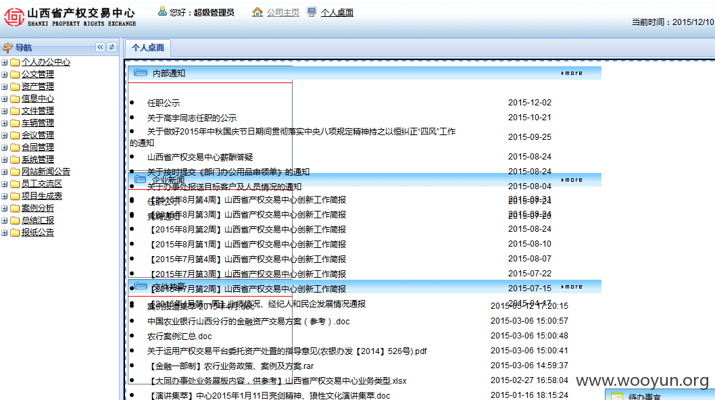715x400 pixels.
Task: Click folder icon next to 合同管理
Action: point(15,147)
